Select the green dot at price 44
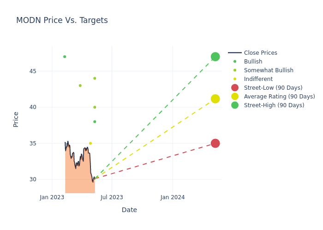 95,78
